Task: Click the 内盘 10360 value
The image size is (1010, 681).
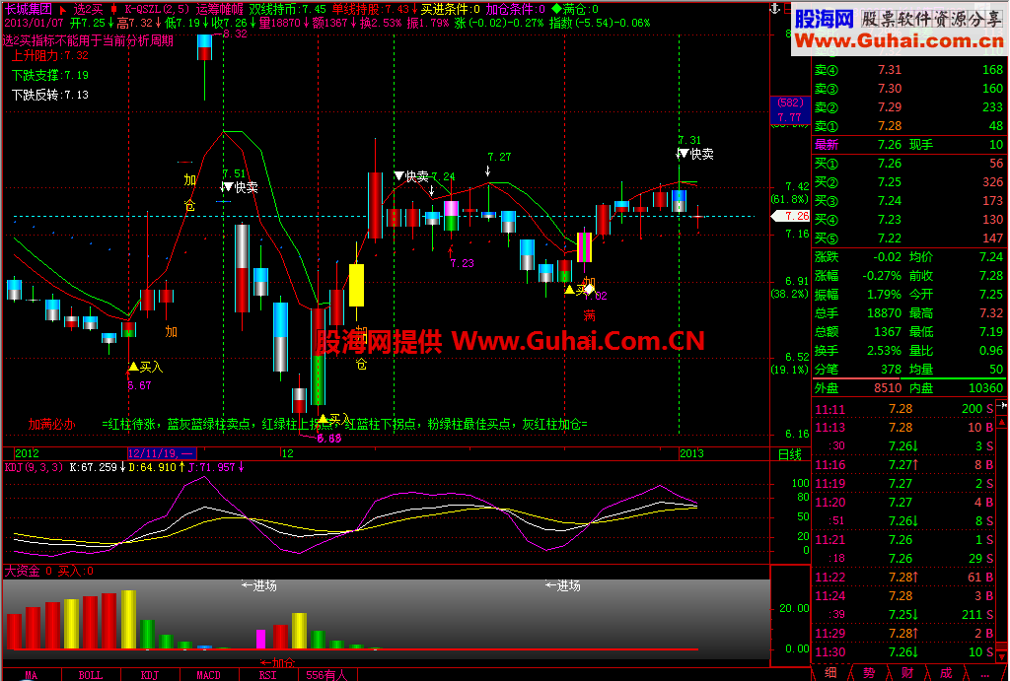Action: [x=985, y=388]
